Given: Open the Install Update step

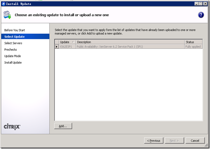Looking at the screenshot, I should pyautogui.click(x=13, y=63).
